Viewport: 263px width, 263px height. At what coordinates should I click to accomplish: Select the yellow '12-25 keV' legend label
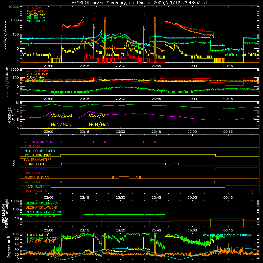[x=36, y=14]
